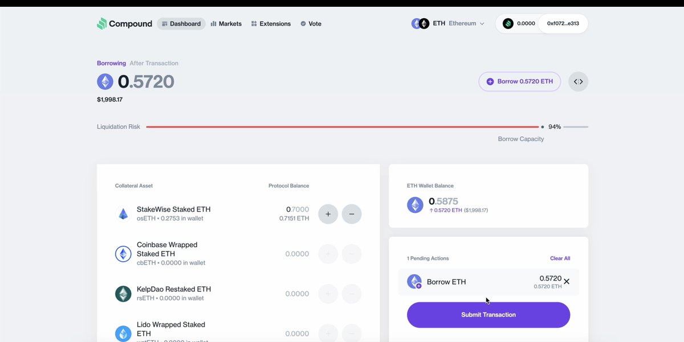Click plus button for KelpDao Restaked ETH
684x342 pixels.
coord(328,294)
